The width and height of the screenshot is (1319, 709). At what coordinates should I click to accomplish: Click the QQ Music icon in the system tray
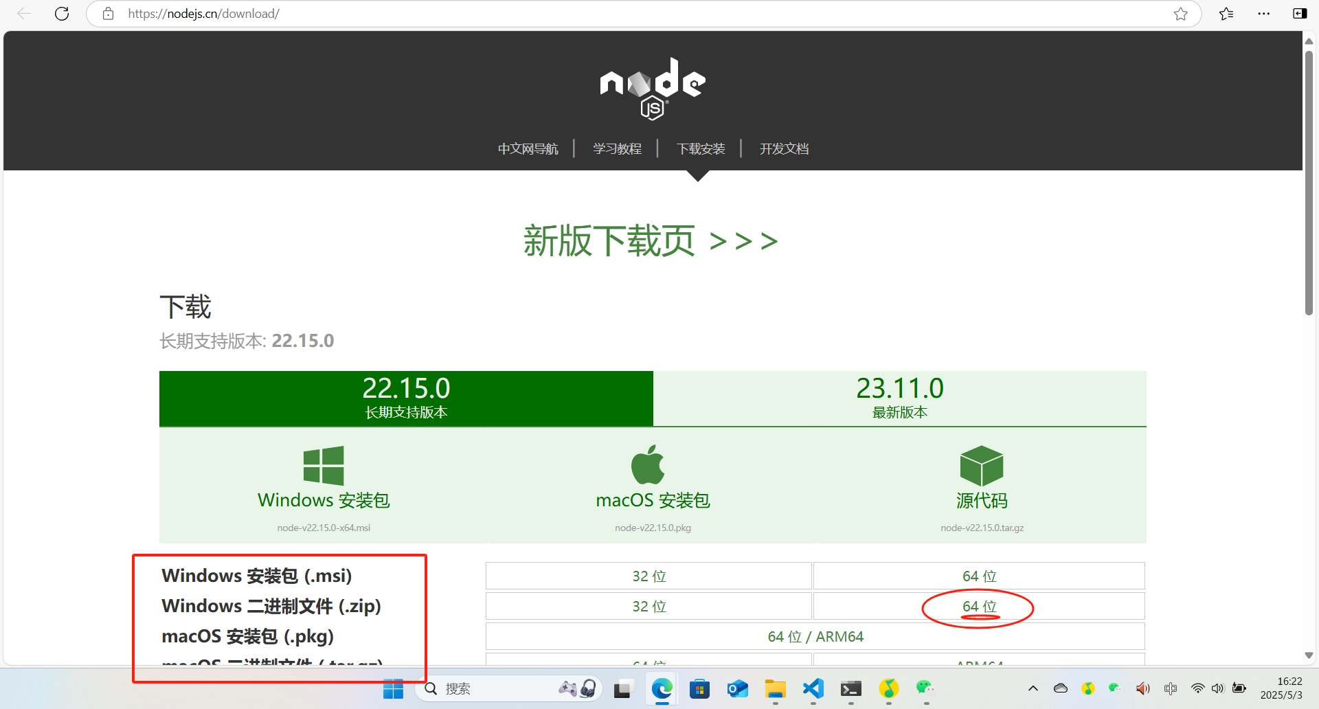point(1088,688)
